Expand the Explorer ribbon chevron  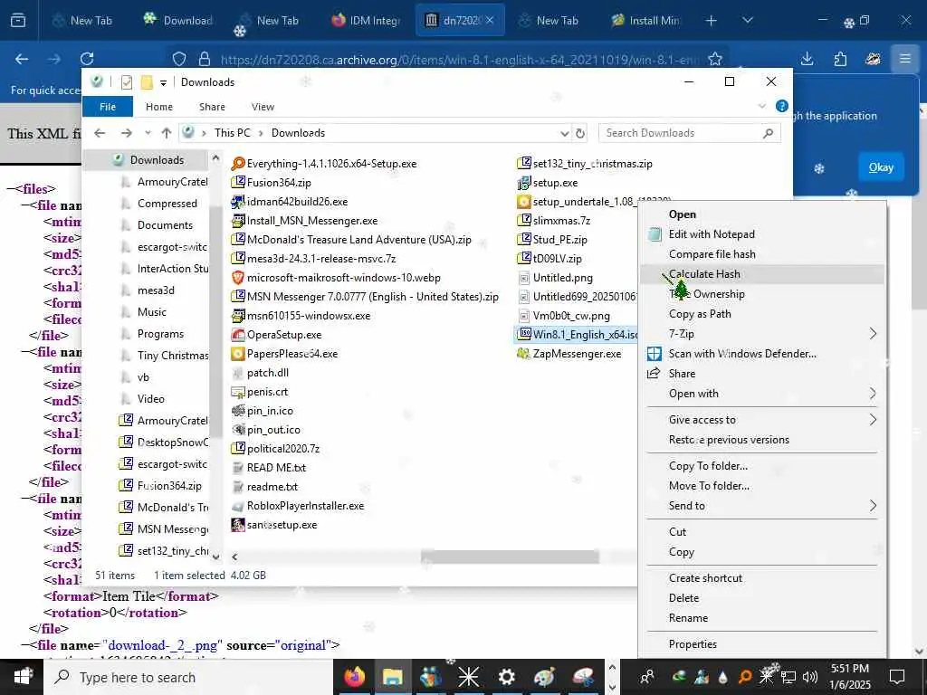tap(761, 107)
